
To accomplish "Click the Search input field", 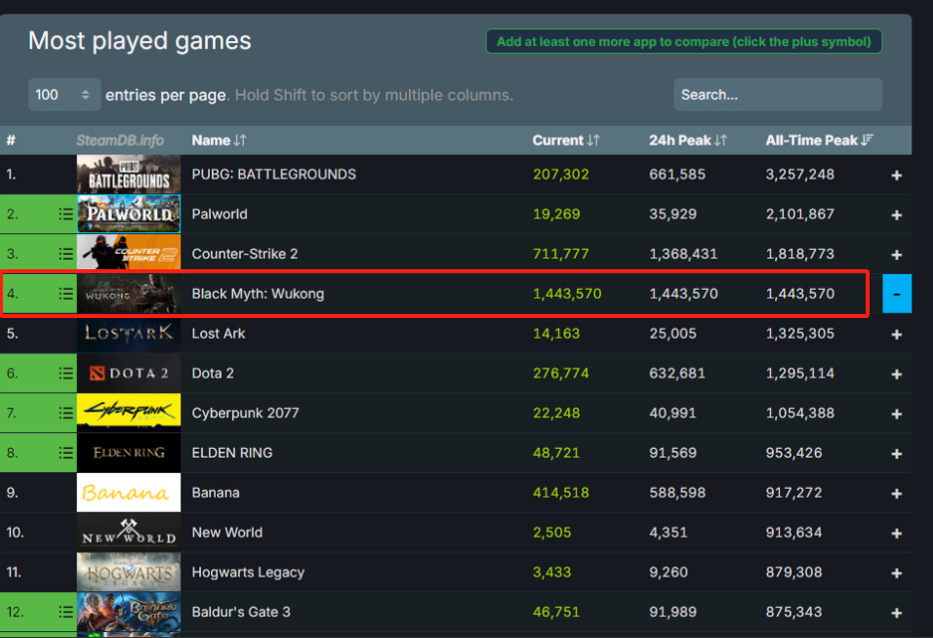I will tap(778, 95).
